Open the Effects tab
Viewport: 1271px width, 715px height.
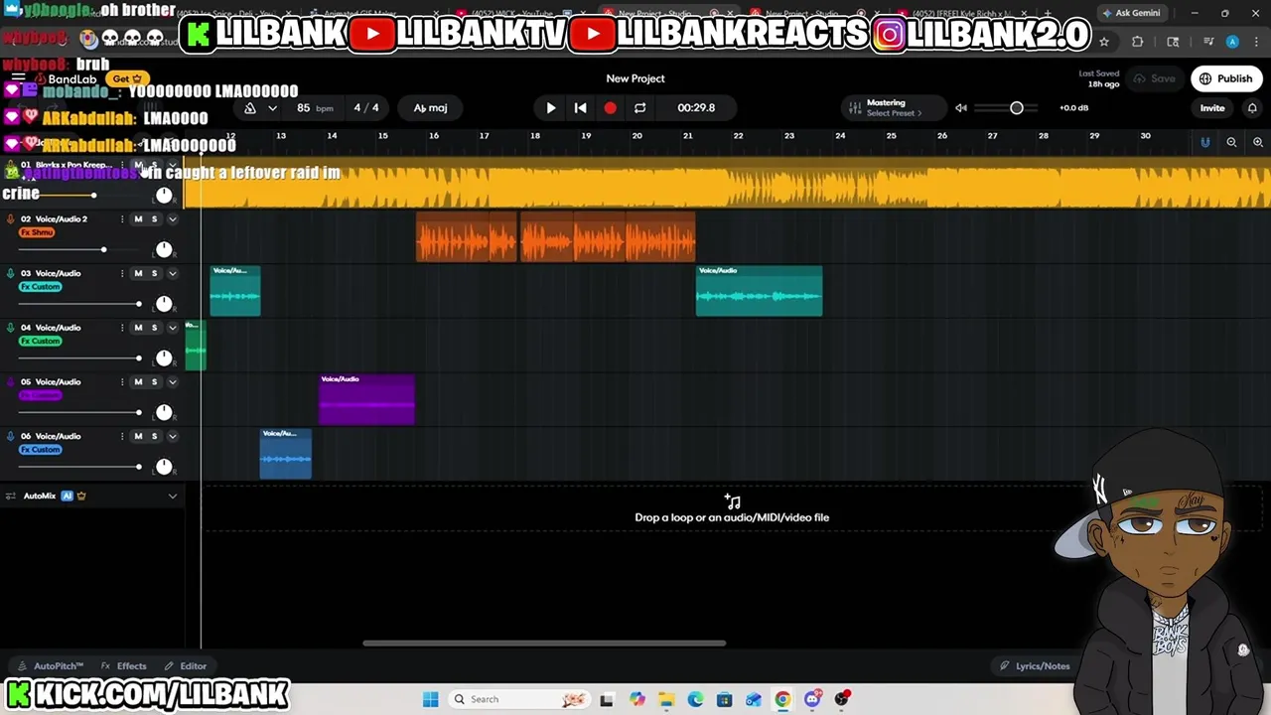(124, 666)
